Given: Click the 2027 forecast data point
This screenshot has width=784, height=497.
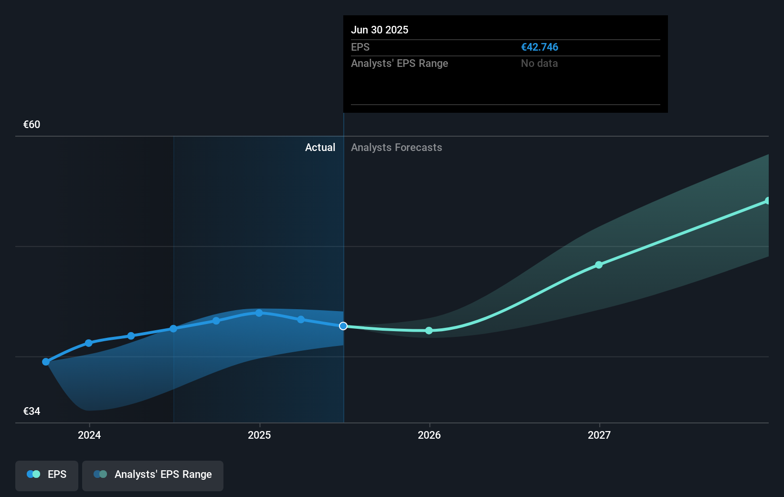Looking at the screenshot, I should (599, 265).
